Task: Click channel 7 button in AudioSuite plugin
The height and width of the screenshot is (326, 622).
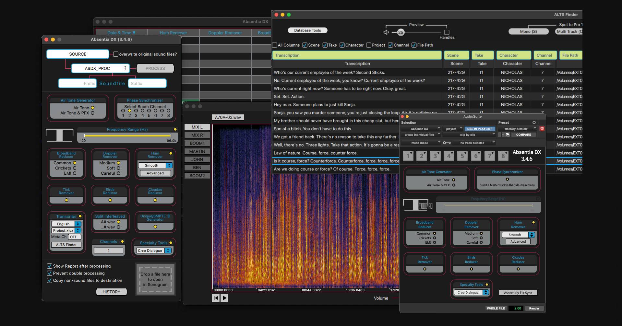Action: [x=490, y=156]
